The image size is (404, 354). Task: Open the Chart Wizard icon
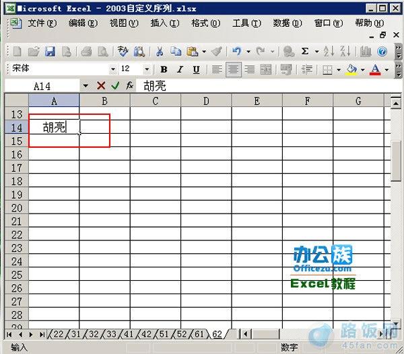365,52
